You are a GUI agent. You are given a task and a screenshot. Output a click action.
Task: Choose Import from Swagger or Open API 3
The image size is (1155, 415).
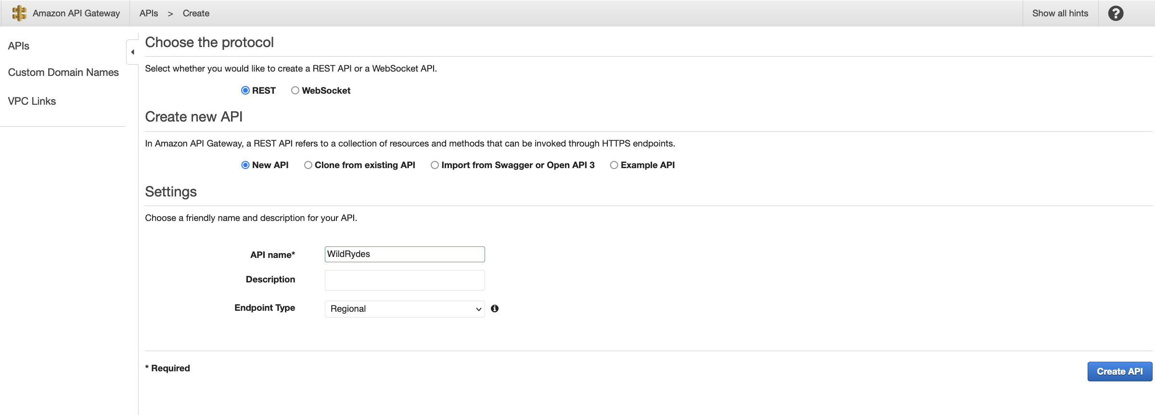click(x=435, y=165)
